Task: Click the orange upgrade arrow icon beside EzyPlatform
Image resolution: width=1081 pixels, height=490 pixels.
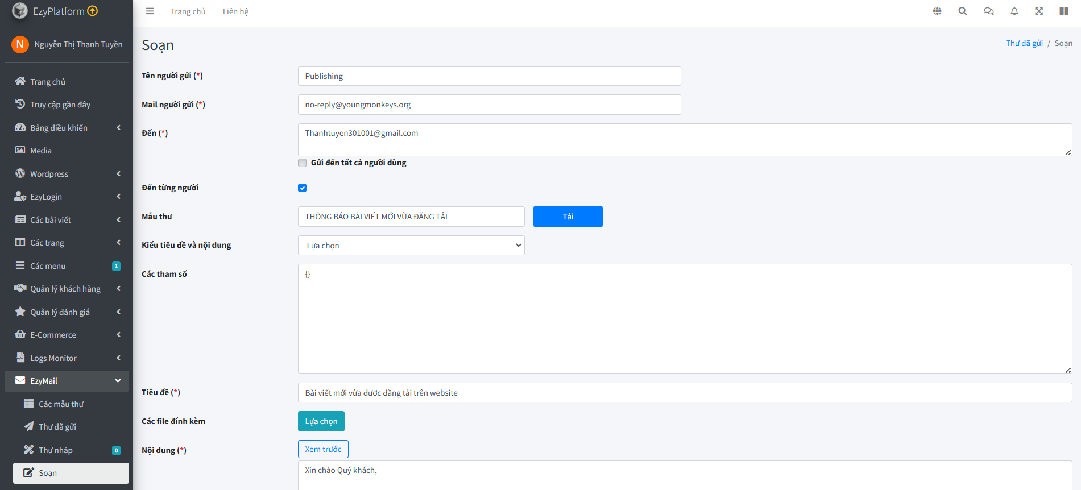Action: tap(93, 11)
